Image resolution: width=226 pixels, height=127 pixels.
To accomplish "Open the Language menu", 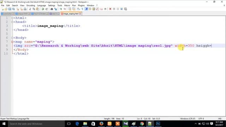I will [42, 6].
